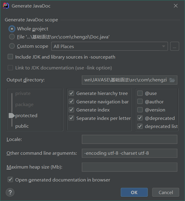The image size is (185, 201).
Task: Disable Open generated documentation in browser
Action: 10,180
